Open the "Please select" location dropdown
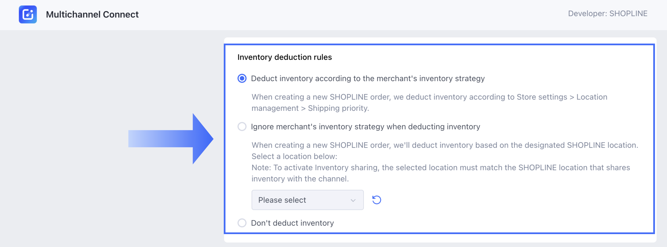This screenshot has width=667, height=247. pos(307,200)
